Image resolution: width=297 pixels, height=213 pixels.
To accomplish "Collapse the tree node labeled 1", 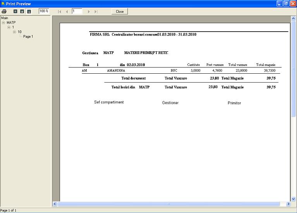I will [x=9, y=27].
